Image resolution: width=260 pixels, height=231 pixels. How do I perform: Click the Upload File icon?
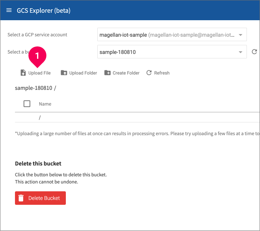(23, 73)
